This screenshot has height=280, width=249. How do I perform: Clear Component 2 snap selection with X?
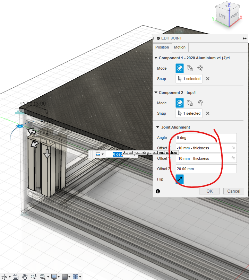(x=208, y=113)
